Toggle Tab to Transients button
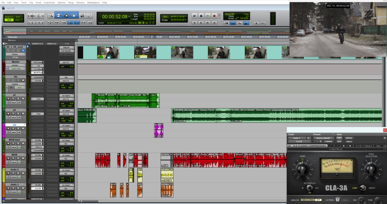387x204 pixels. (x=57, y=23)
